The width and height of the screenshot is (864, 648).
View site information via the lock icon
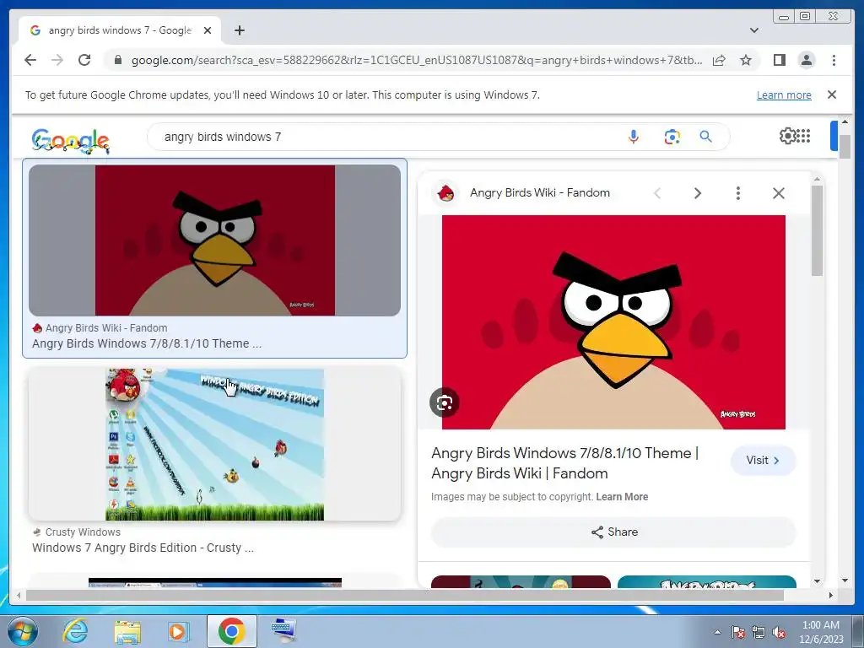(117, 60)
